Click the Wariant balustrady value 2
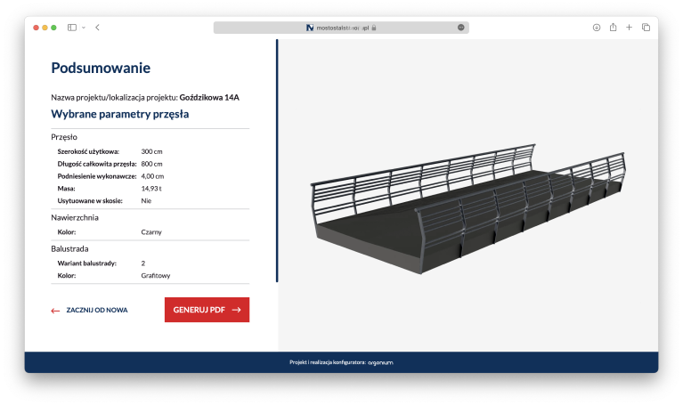683x405 pixels. click(142, 263)
